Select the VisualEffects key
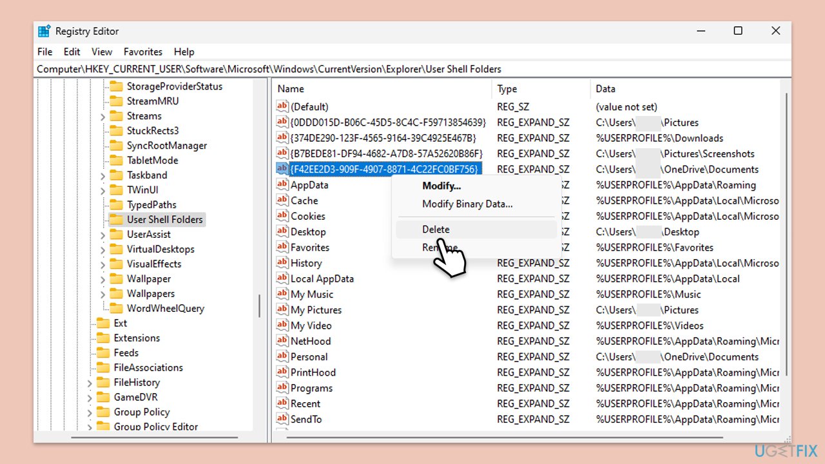This screenshot has width=825, height=464. [x=154, y=264]
